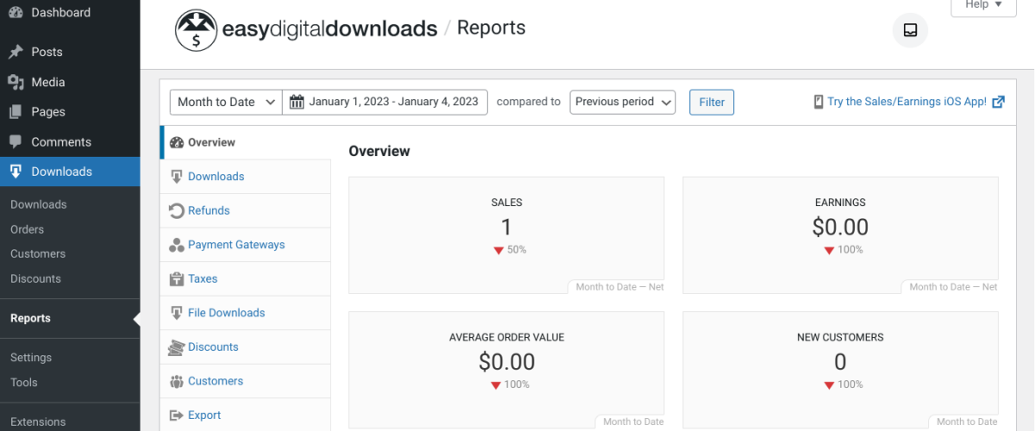The width and height of the screenshot is (1035, 431).
Task: Click the Earnings tile $0.00 value
Action: click(840, 227)
